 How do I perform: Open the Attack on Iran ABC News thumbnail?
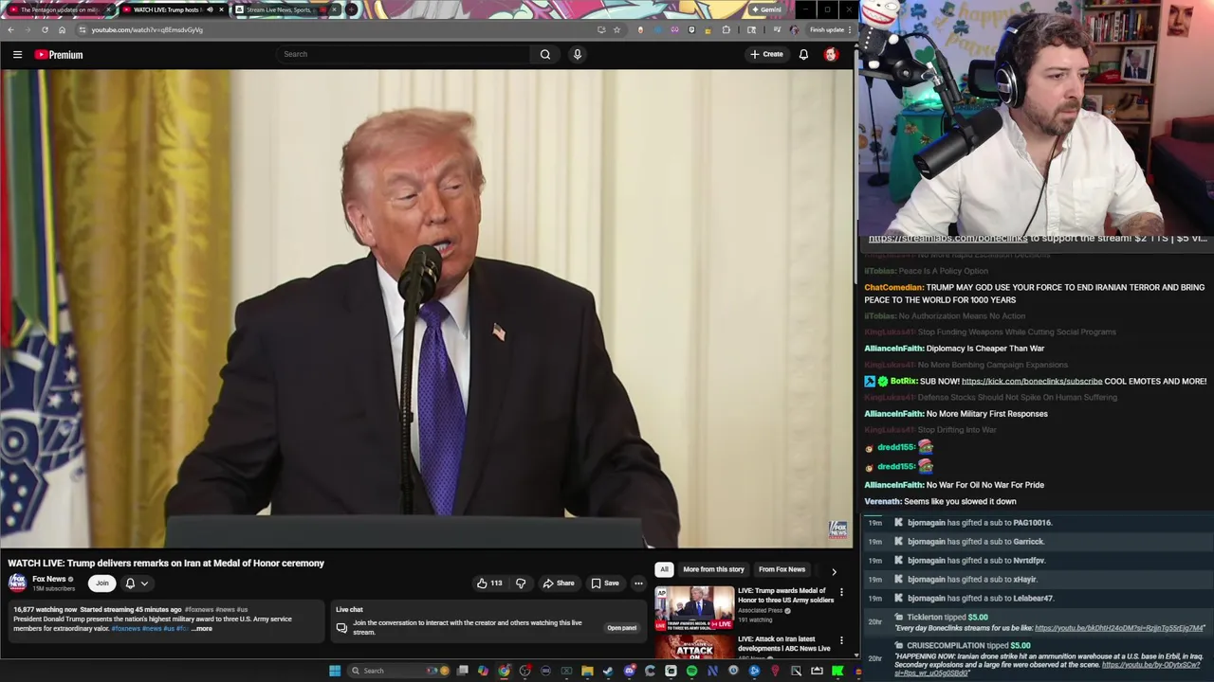(694, 647)
